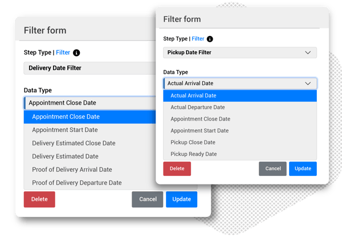Click Cancel in the back form
This screenshot has width=342, height=237.
(148, 199)
